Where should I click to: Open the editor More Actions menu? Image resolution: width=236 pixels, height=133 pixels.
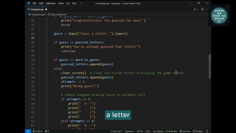tap(207, 9)
